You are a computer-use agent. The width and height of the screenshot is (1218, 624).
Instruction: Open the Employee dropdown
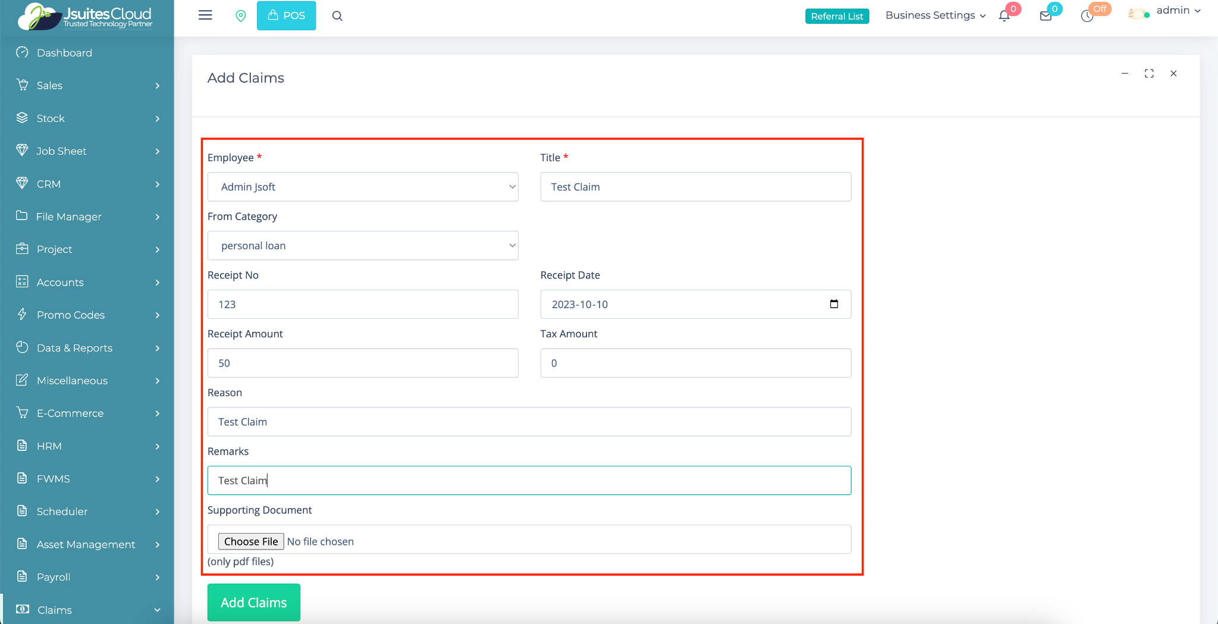pos(363,187)
